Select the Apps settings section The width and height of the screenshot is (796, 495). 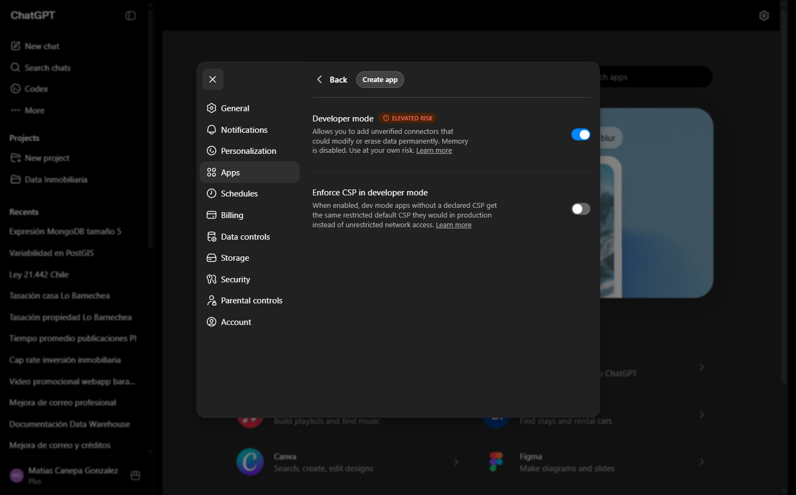click(x=249, y=172)
